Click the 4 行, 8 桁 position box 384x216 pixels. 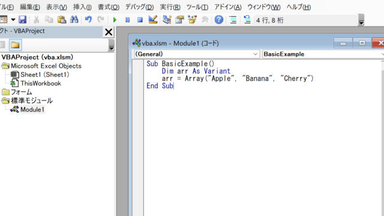pos(306,20)
